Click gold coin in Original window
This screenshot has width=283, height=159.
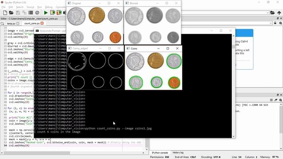click(x=97, y=15)
